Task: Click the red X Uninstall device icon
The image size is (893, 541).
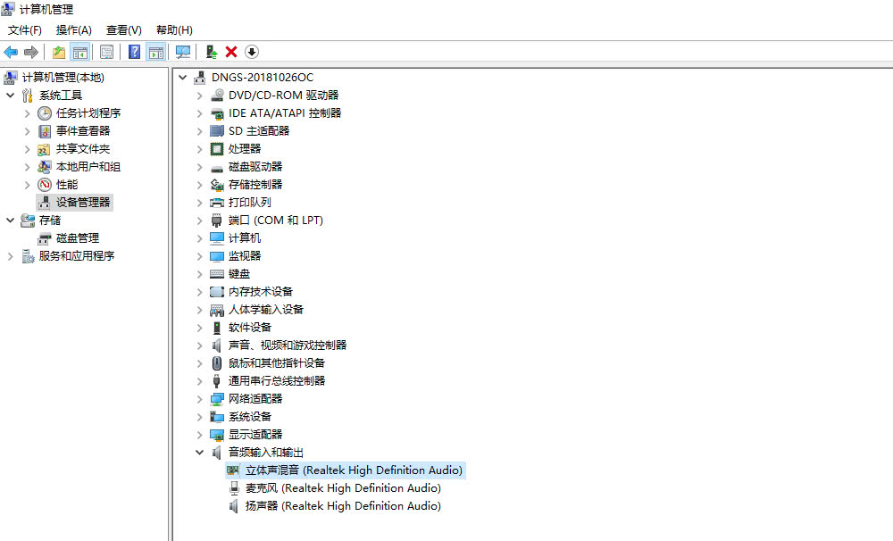Action: click(x=231, y=53)
